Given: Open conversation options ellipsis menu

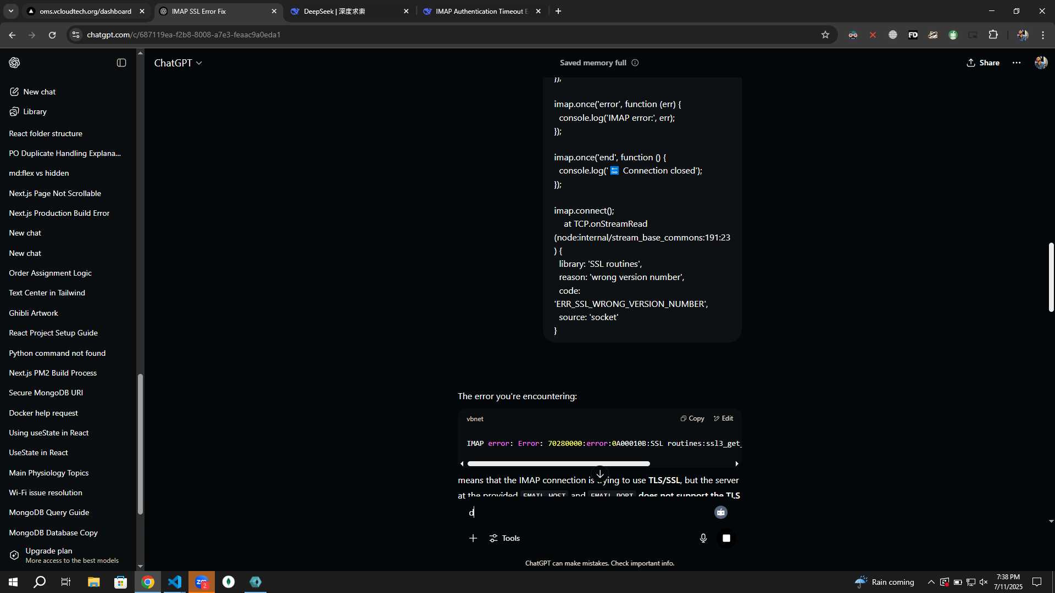Looking at the screenshot, I should coord(1017,63).
